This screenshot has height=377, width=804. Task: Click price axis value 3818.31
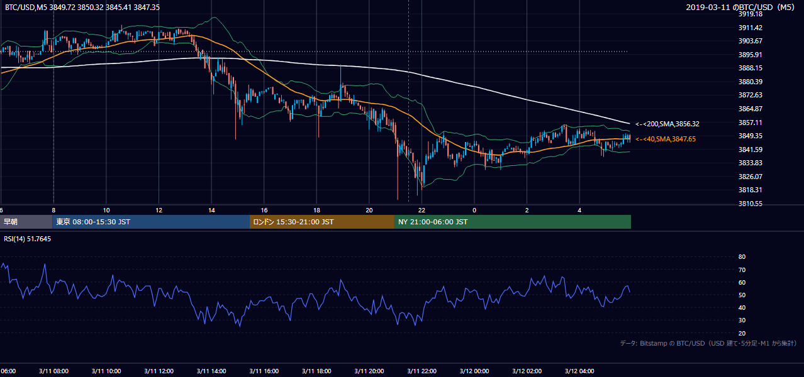751,190
